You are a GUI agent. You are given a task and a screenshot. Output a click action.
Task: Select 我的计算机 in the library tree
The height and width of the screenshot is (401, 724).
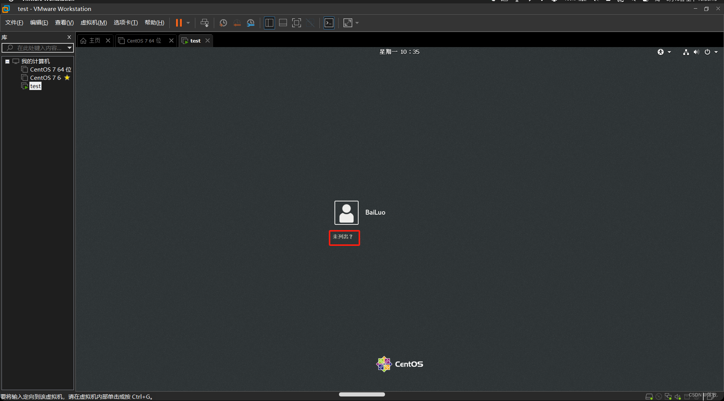coord(35,61)
